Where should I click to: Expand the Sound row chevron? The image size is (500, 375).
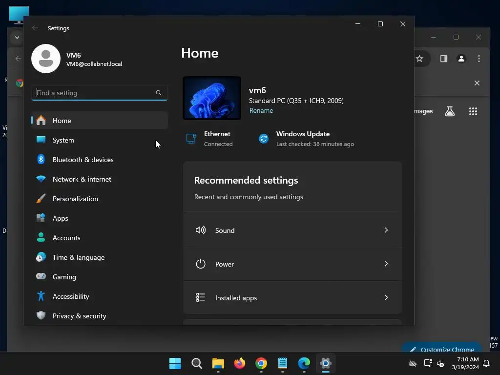tap(386, 230)
